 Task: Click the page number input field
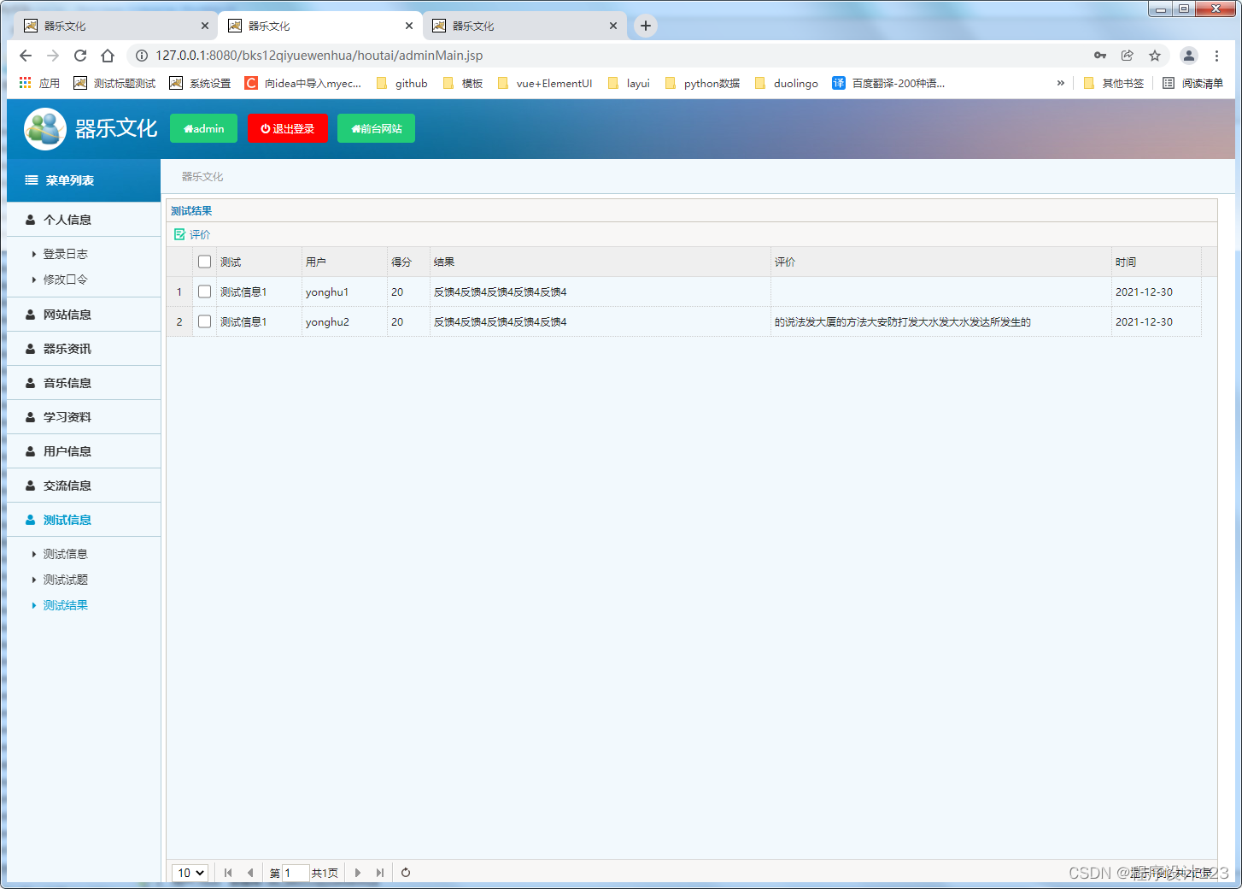click(296, 873)
